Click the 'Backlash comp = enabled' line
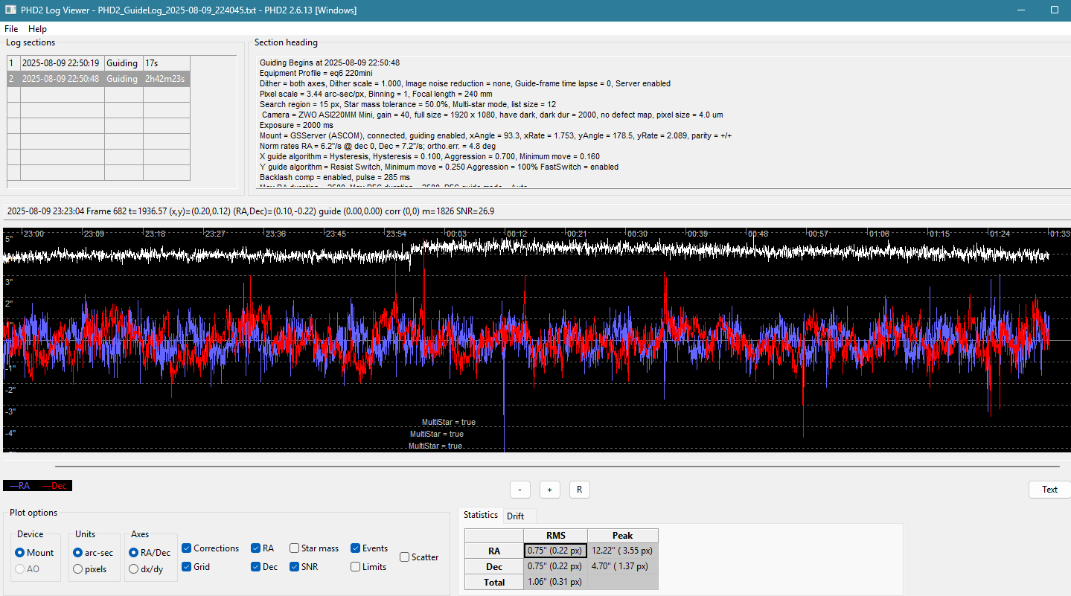The width and height of the screenshot is (1071, 596). tap(335, 178)
